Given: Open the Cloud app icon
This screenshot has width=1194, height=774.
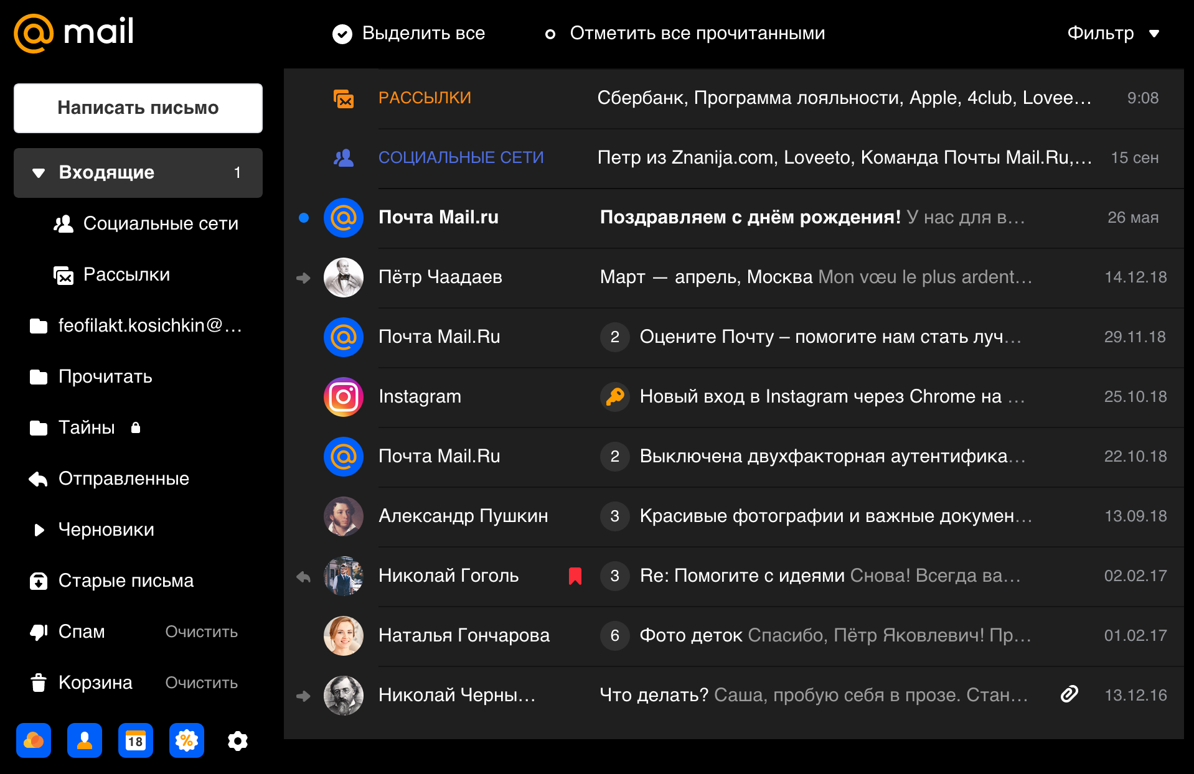Looking at the screenshot, I should (34, 740).
